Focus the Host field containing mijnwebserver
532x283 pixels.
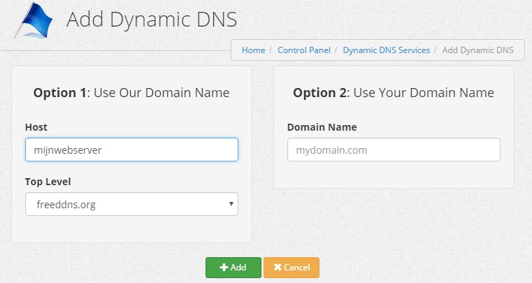pos(131,150)
